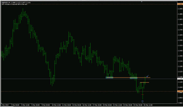Screen dimensions: 183x107
Task: Select the blue check mark symbol on chart
Action: pyautogui.click(x=148, y=76)
